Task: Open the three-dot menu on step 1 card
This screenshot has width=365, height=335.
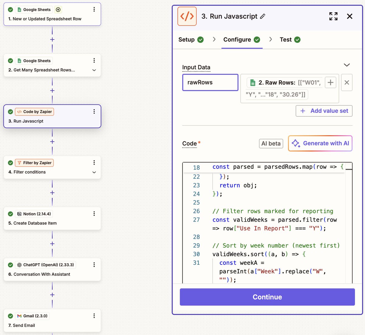Action: tap(94, 9)
